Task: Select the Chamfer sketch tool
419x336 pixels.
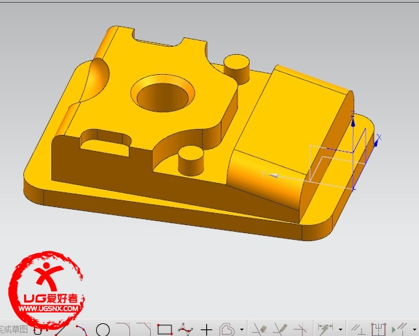Action: point(144,329)
